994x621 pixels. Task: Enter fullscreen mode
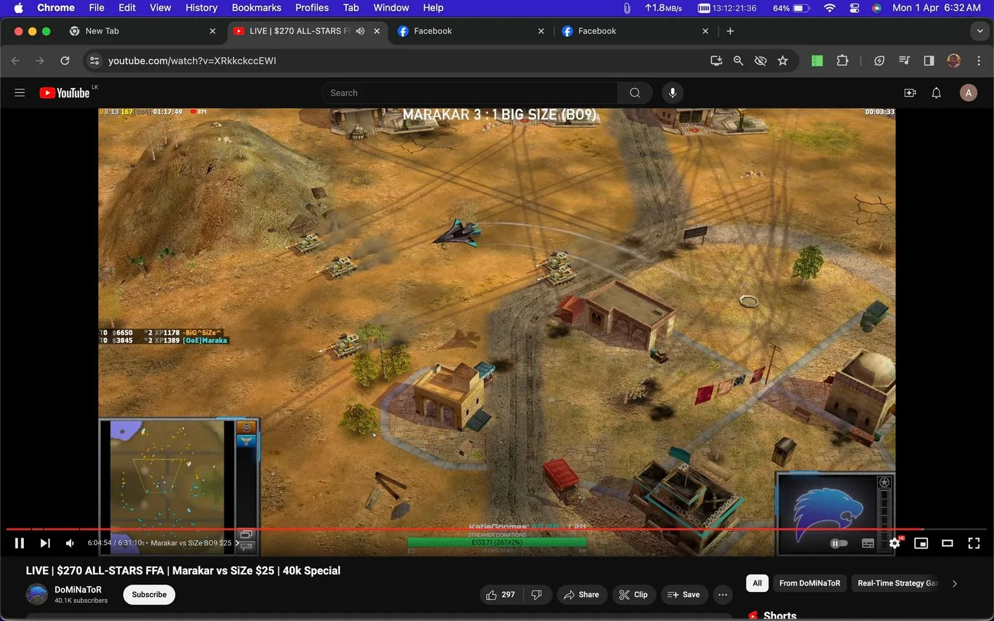[x=973, y=543]
